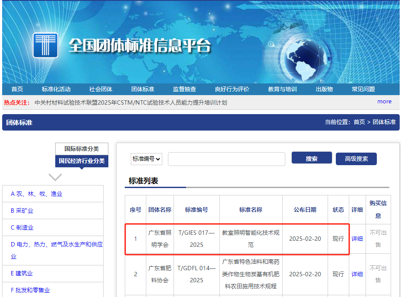Screen dimensions: 401x297
Task: Open the 标准化活动 menu item
Action: tap(56, 89)
